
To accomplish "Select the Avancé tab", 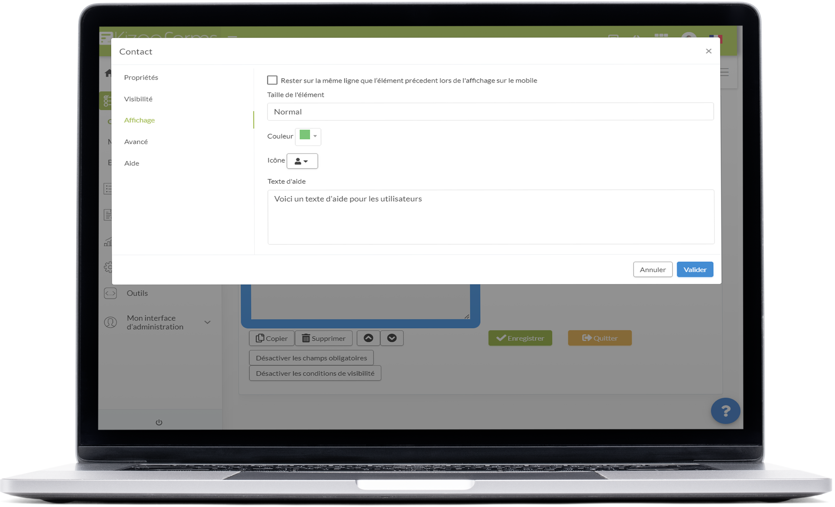I will (x=135, y=141).
